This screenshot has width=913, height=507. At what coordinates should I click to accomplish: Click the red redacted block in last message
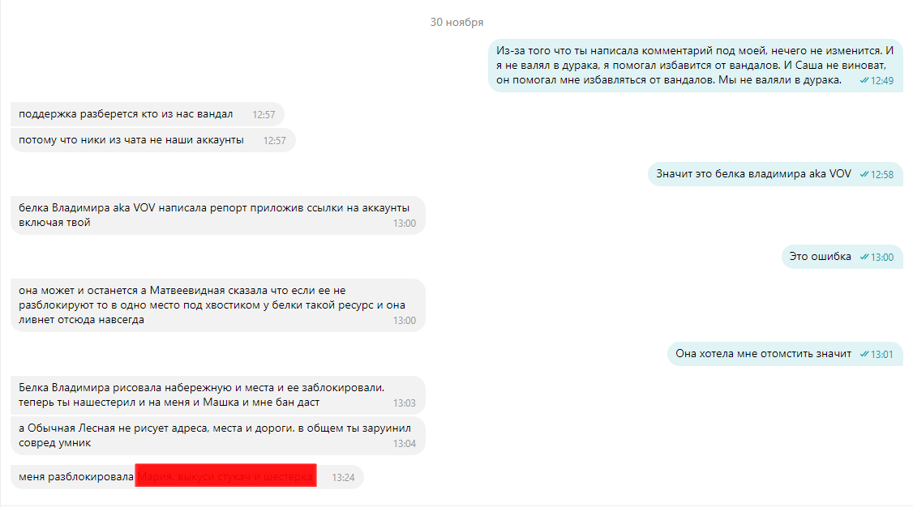tap(226, 475)
